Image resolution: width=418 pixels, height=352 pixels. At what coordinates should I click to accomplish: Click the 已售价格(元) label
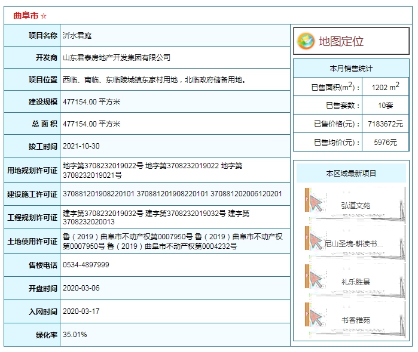pos(337,123)
